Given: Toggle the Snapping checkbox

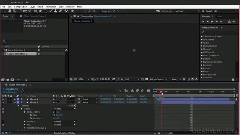Looking at the screenshot, I should point(100,11).
